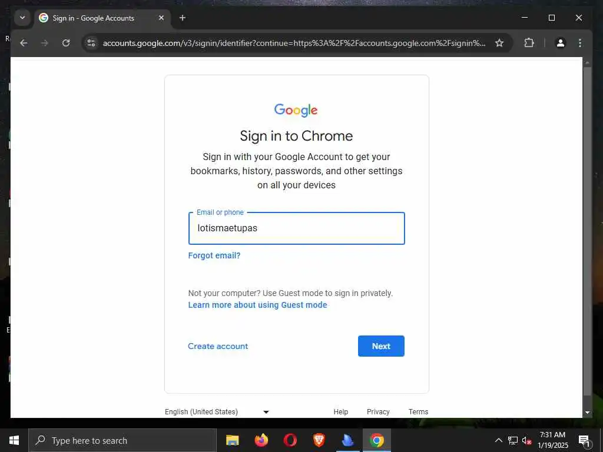Click the browser back arrow
This screenshot has height=452, width=603.
tap(24, 43)
